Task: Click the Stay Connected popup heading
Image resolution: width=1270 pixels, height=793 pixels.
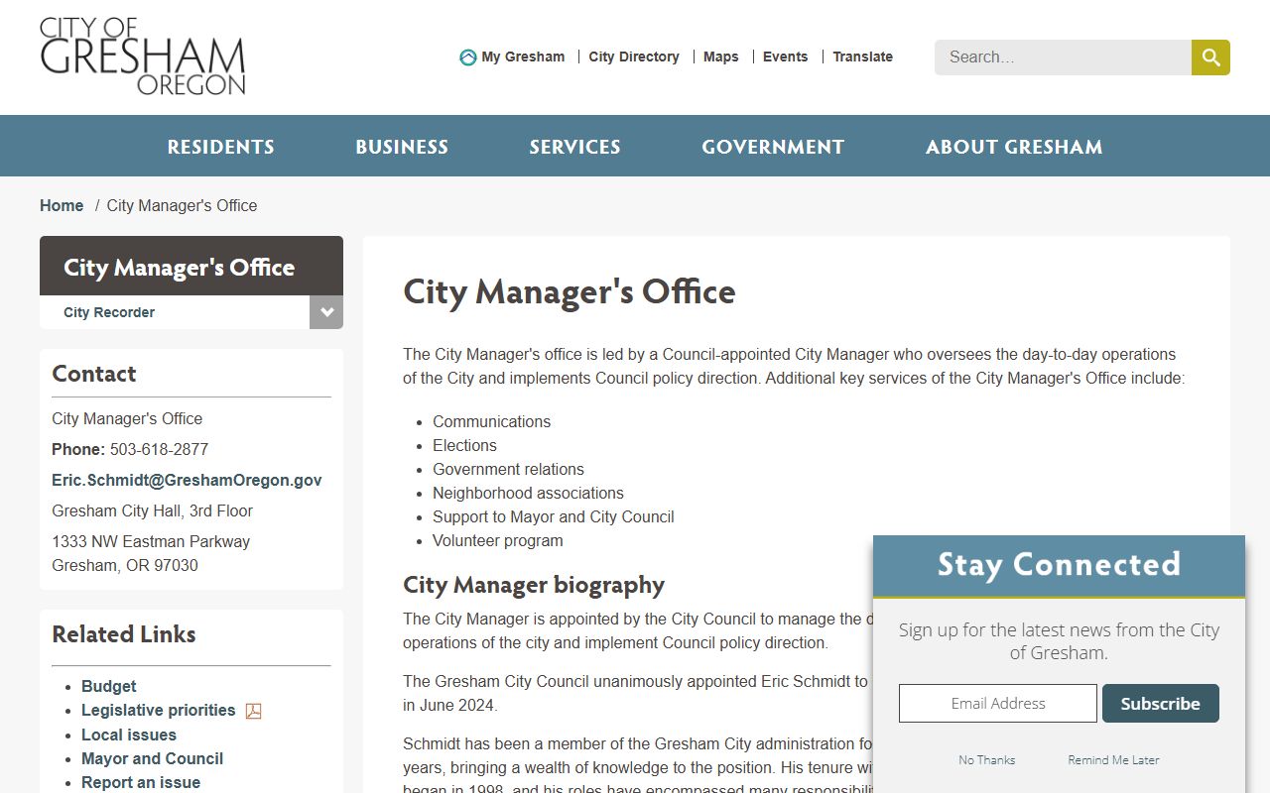Action: (1059, 565)
